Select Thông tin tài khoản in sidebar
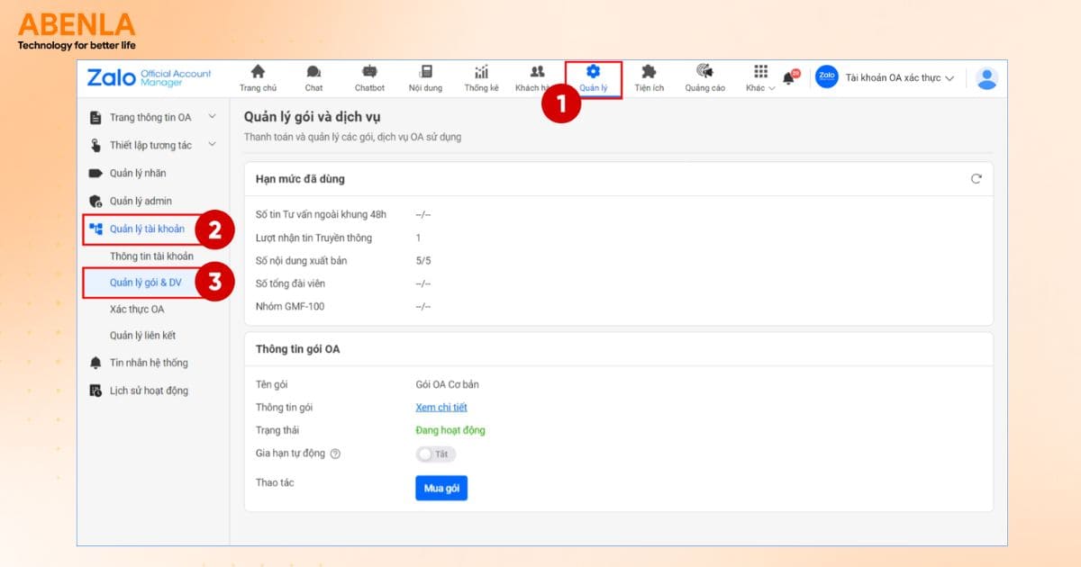1081x567 pixels. [151, 256]
